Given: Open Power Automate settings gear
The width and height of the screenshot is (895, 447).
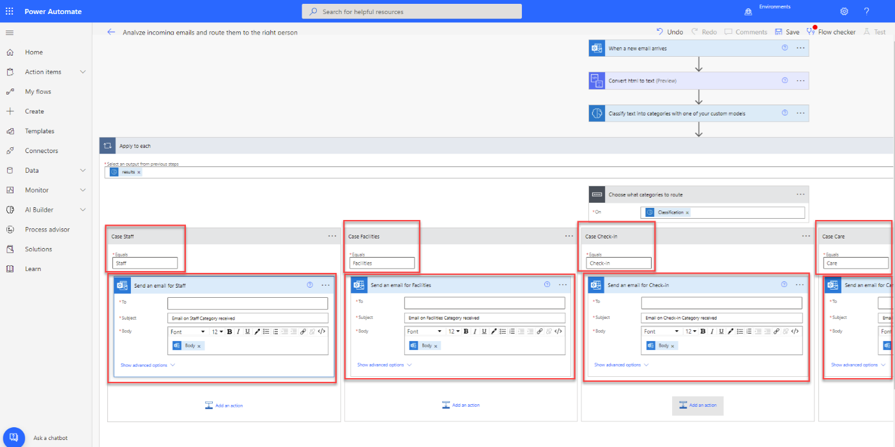Looking at the screenshot, I should coord(844,11).
